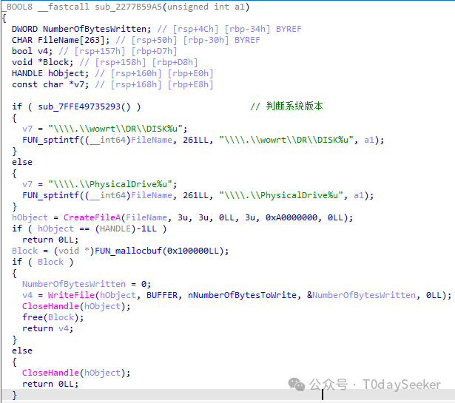Viewport: 455px width, 403px height.
Task: Select the WriteFile function call
Action: coord(71,295)
